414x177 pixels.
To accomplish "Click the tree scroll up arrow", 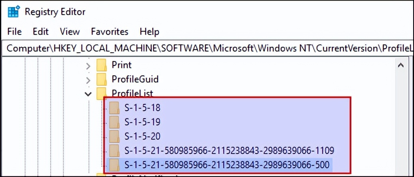I will (401, 65).
